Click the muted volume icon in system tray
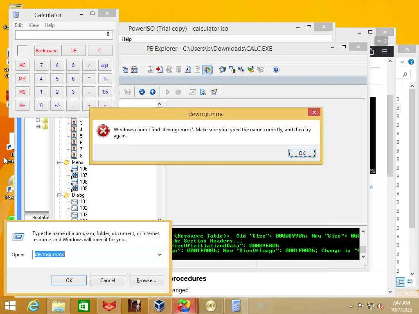This screenshot has height=314, width=419. coord(381,306)
